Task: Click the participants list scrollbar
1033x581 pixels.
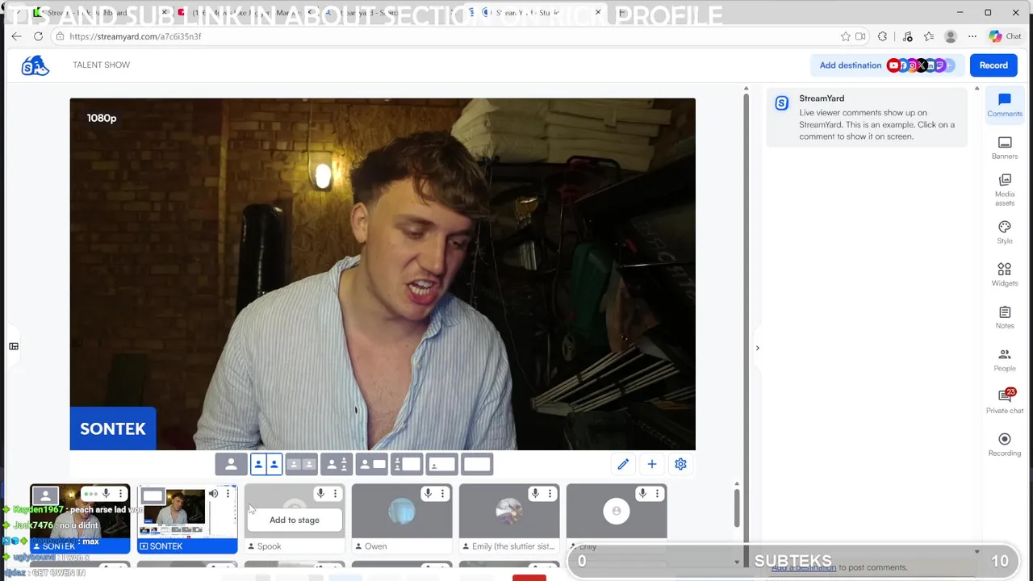Action: point(737,508)
